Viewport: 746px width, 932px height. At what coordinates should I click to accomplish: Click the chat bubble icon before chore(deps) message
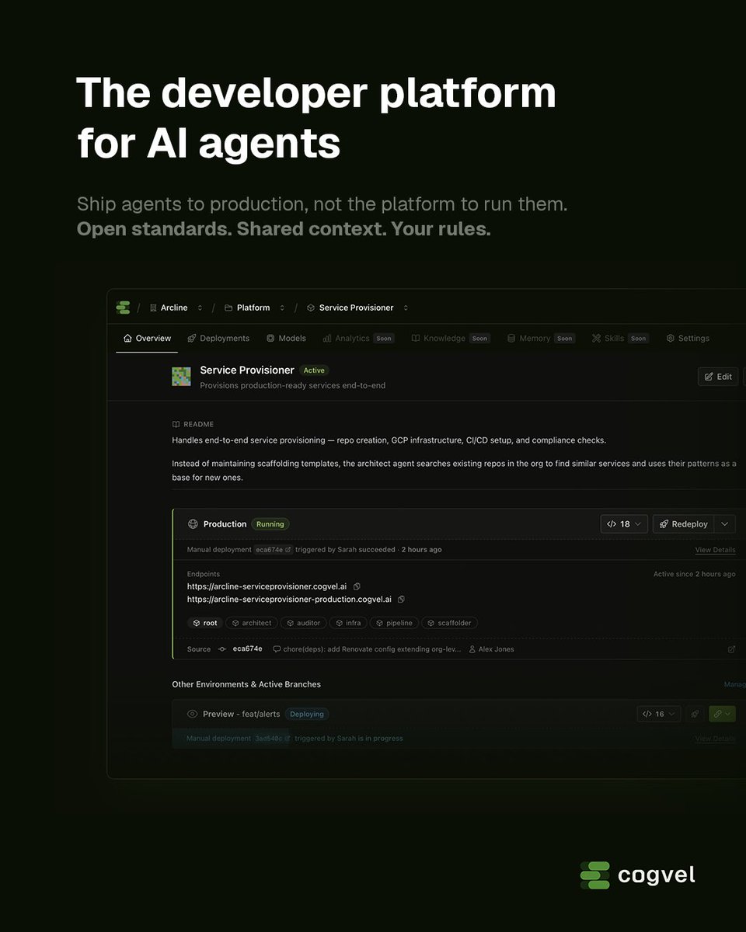point(277,649)
